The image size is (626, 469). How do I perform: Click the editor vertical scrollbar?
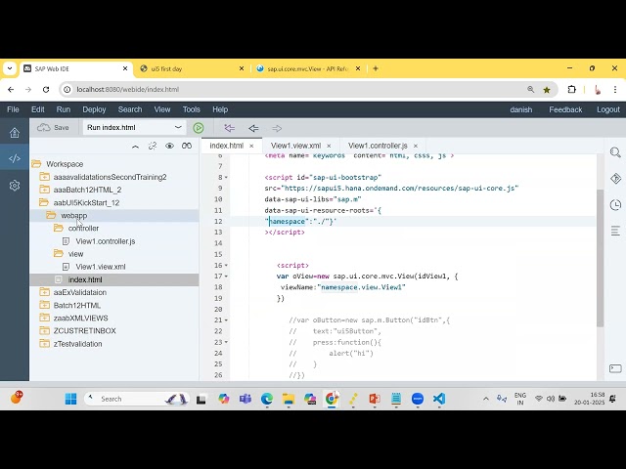coord(600,258)
